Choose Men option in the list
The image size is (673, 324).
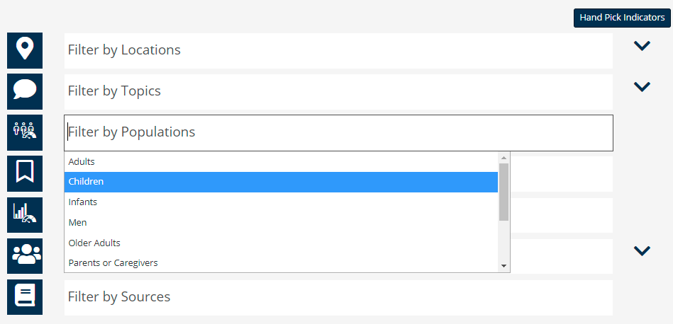pyautogui.click(x=281, y=223)
